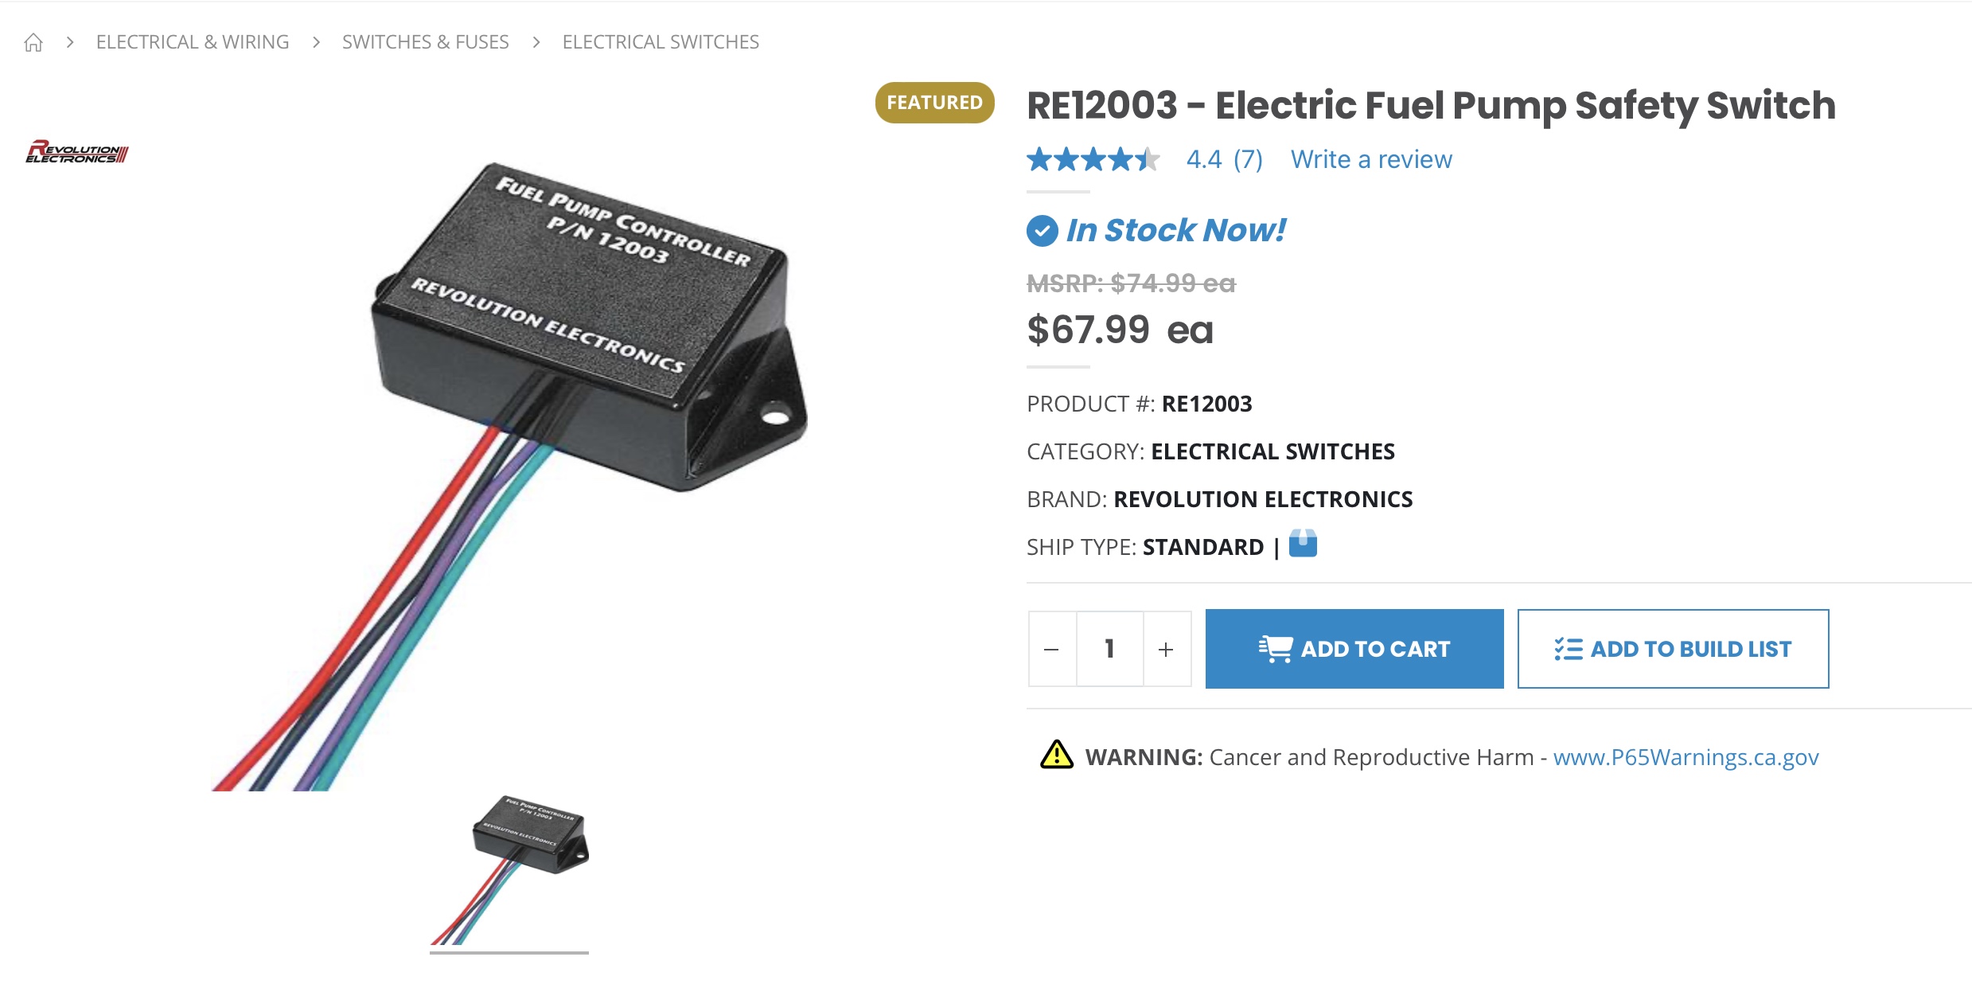Add the fuel pump switch to cart
The width and height of the screenshot is (1972, 992).
[x=1354, y=650]
